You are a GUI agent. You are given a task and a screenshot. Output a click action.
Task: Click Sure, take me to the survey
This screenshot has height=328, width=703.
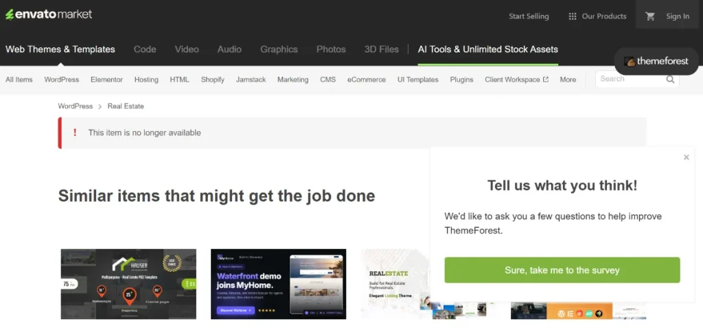pos(562,270)
